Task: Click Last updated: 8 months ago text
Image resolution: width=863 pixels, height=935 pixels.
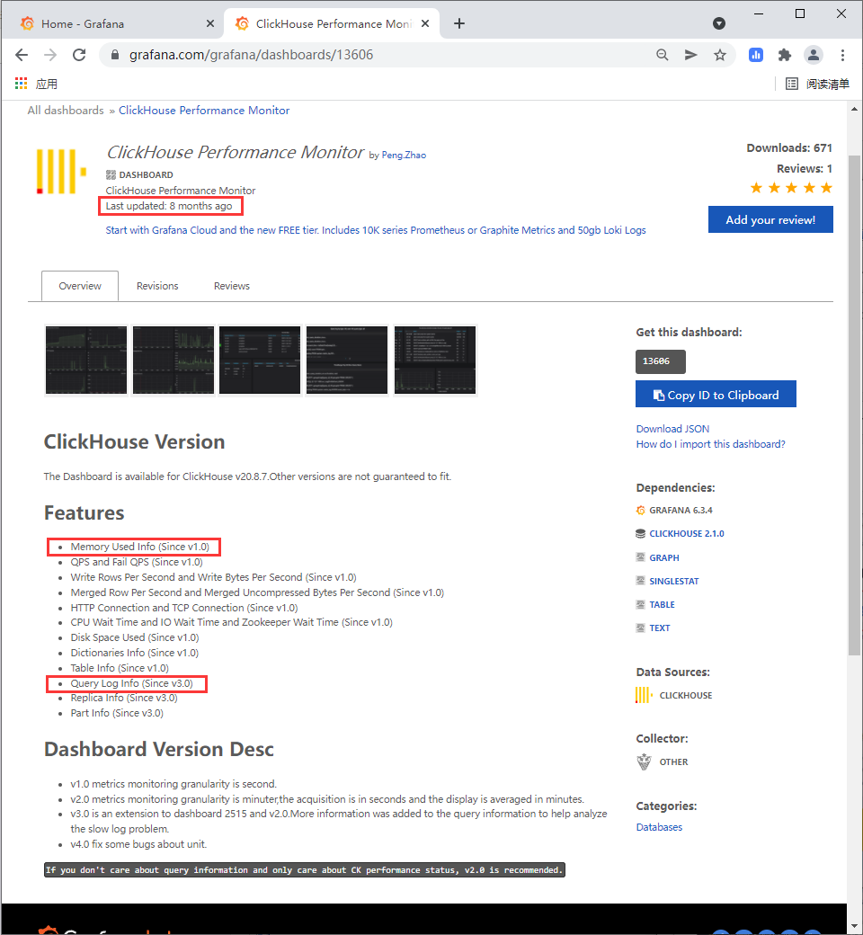Action: pyautogui.click(x=169, y=206)
